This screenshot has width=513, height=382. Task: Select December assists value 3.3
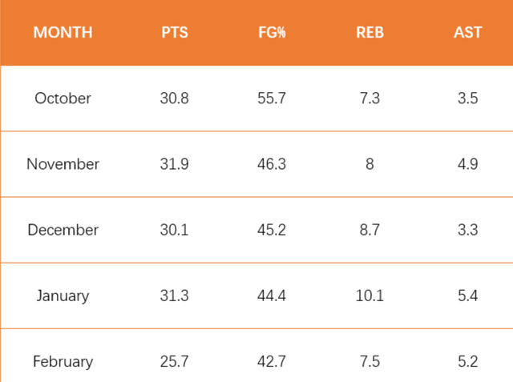click(x=468, y=230)
